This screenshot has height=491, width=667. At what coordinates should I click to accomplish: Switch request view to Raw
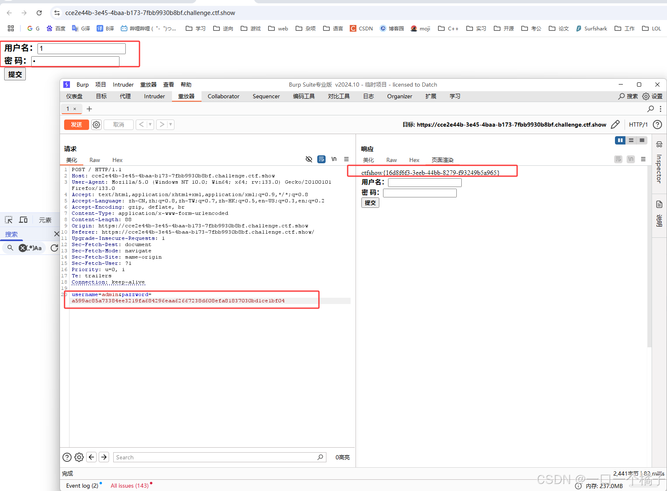(x=95, y=160)
